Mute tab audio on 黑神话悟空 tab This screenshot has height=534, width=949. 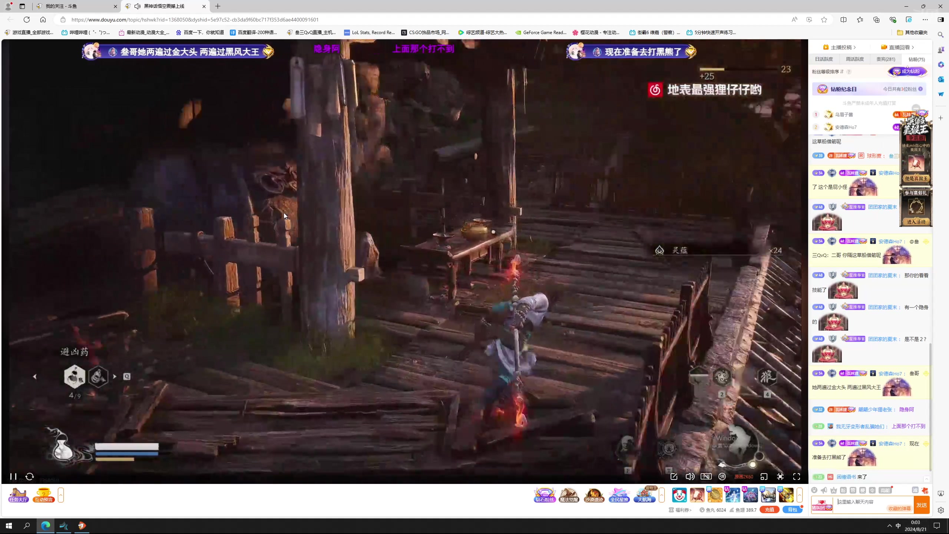[138, 6]
